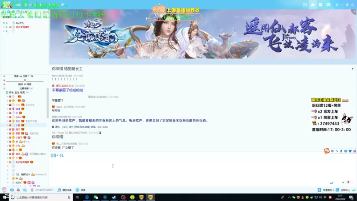Open the emoji and game picker in chat toolbar
Viewport: 357px width, 201px height.
pos(54,155)
